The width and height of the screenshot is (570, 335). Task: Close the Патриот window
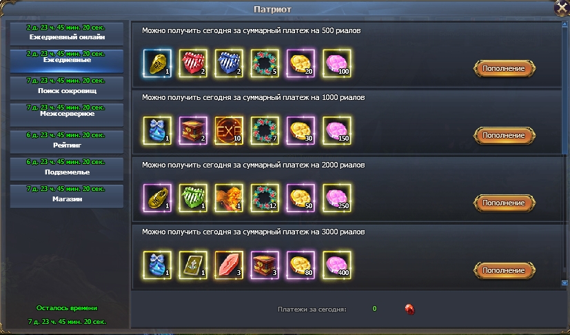pos(562,9)
